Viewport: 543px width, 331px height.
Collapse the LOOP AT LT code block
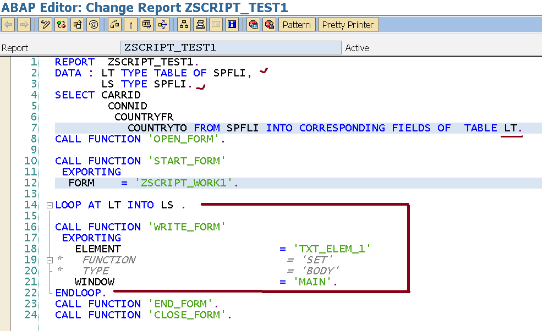[x=50, y=205]
